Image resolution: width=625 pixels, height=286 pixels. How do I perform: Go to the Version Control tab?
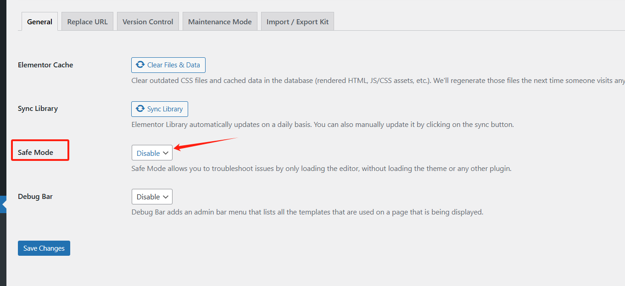[148, 22]
